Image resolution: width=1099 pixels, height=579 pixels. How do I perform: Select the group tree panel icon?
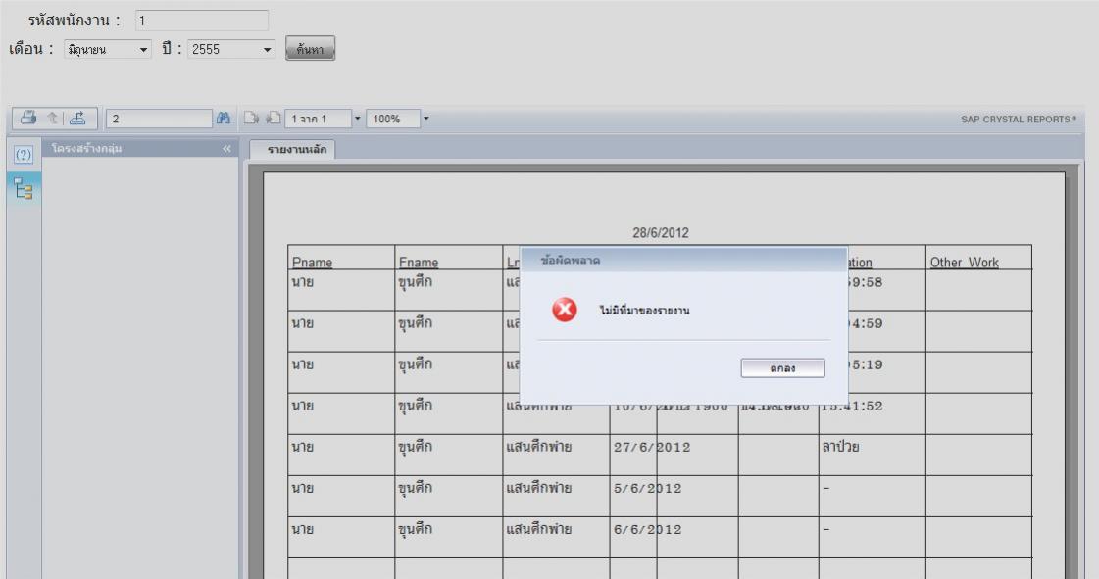24,189
